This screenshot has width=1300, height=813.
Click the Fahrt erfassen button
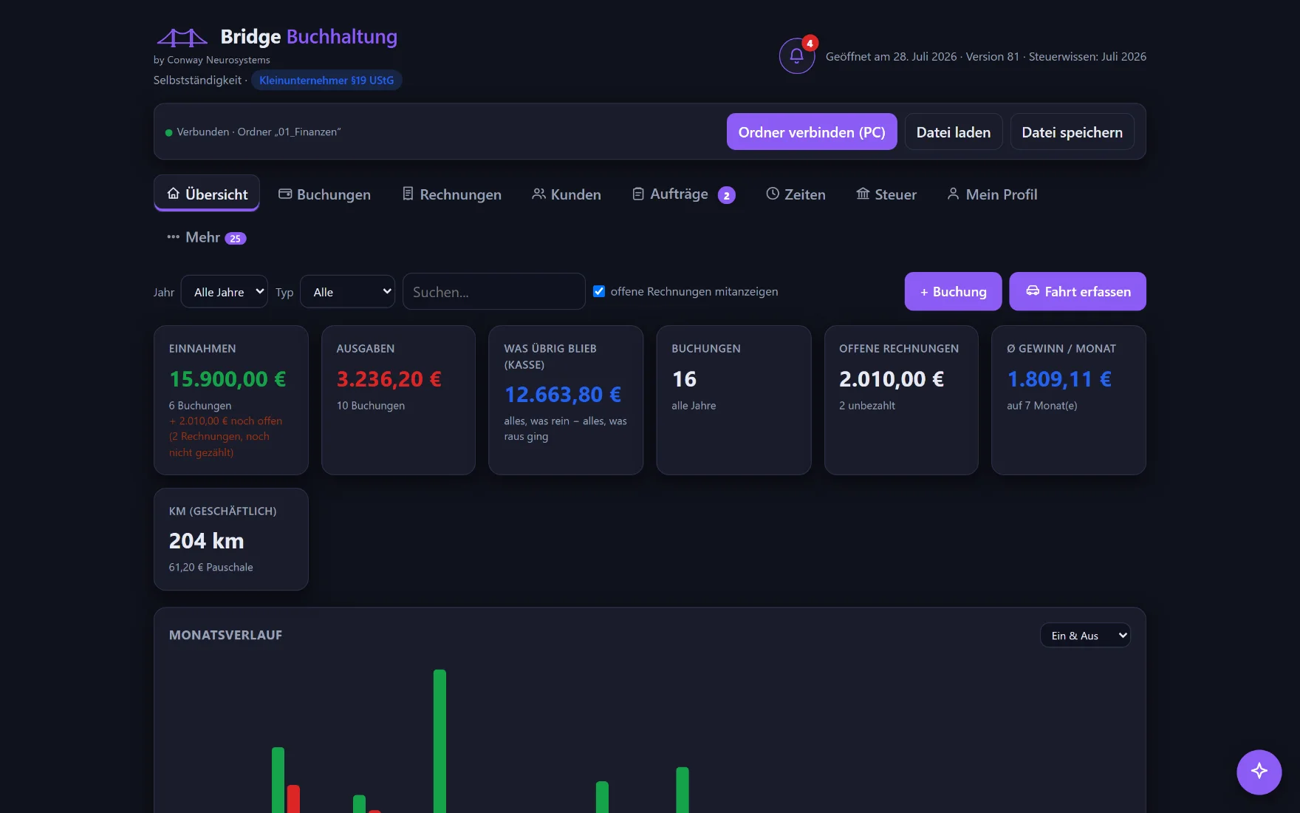pyautogui.click(x=1078, y=291)
